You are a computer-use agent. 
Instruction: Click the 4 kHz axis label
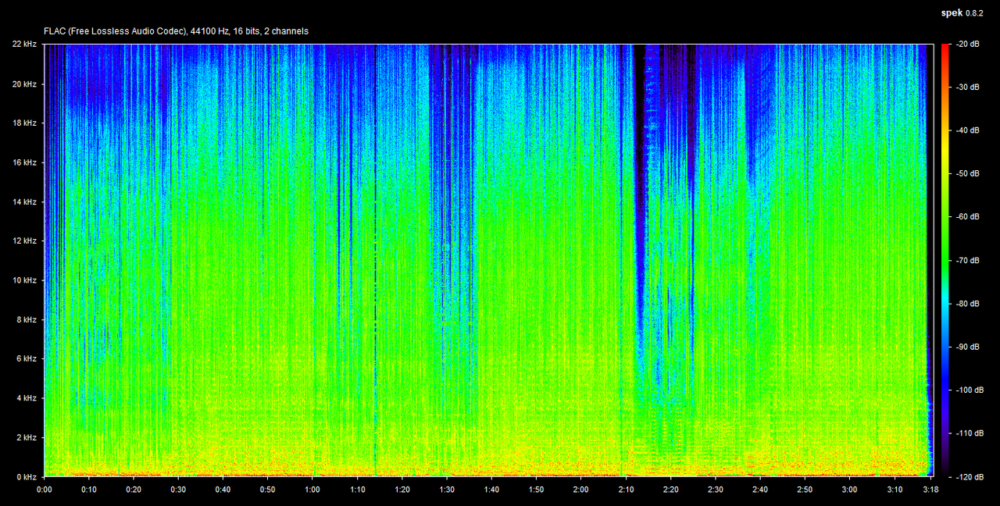tap(27, 397)
